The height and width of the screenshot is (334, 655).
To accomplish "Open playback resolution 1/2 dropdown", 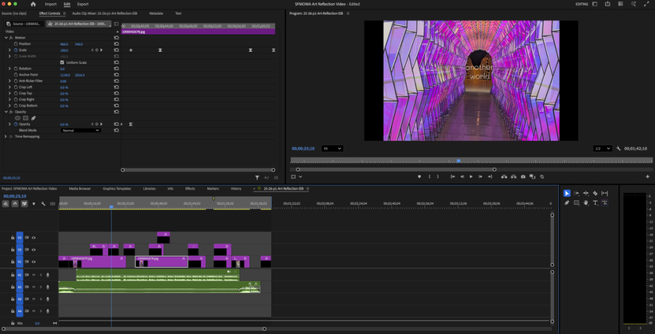I will [603, 148].
